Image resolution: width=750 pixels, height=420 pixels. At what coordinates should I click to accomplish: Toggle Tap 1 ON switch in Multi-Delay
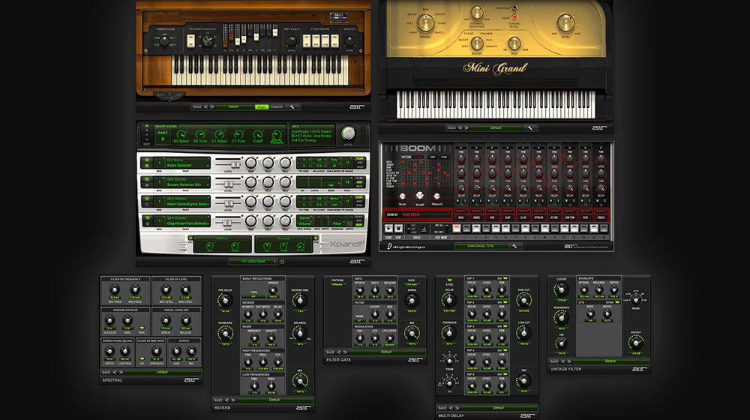click(x=505, y=278)
